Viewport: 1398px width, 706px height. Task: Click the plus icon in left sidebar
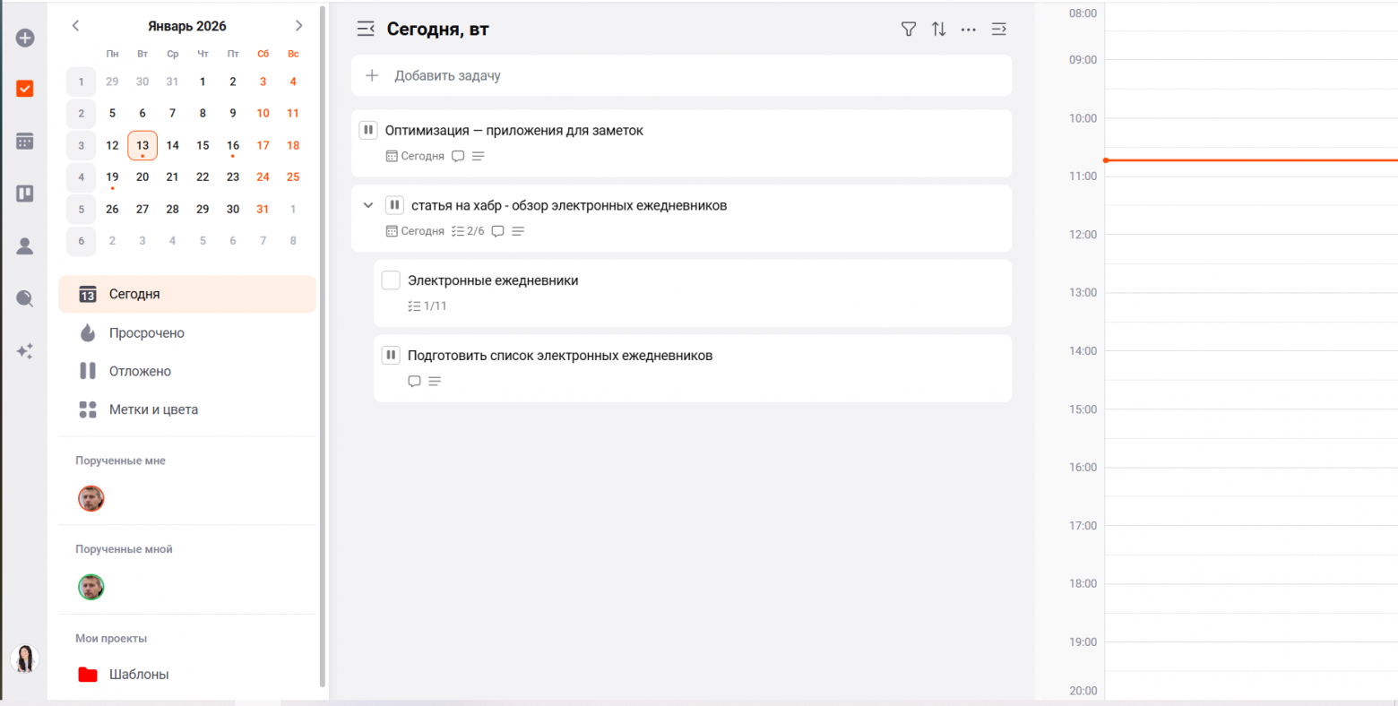25,38
